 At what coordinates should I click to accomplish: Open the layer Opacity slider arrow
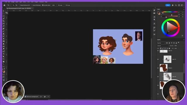178,46
